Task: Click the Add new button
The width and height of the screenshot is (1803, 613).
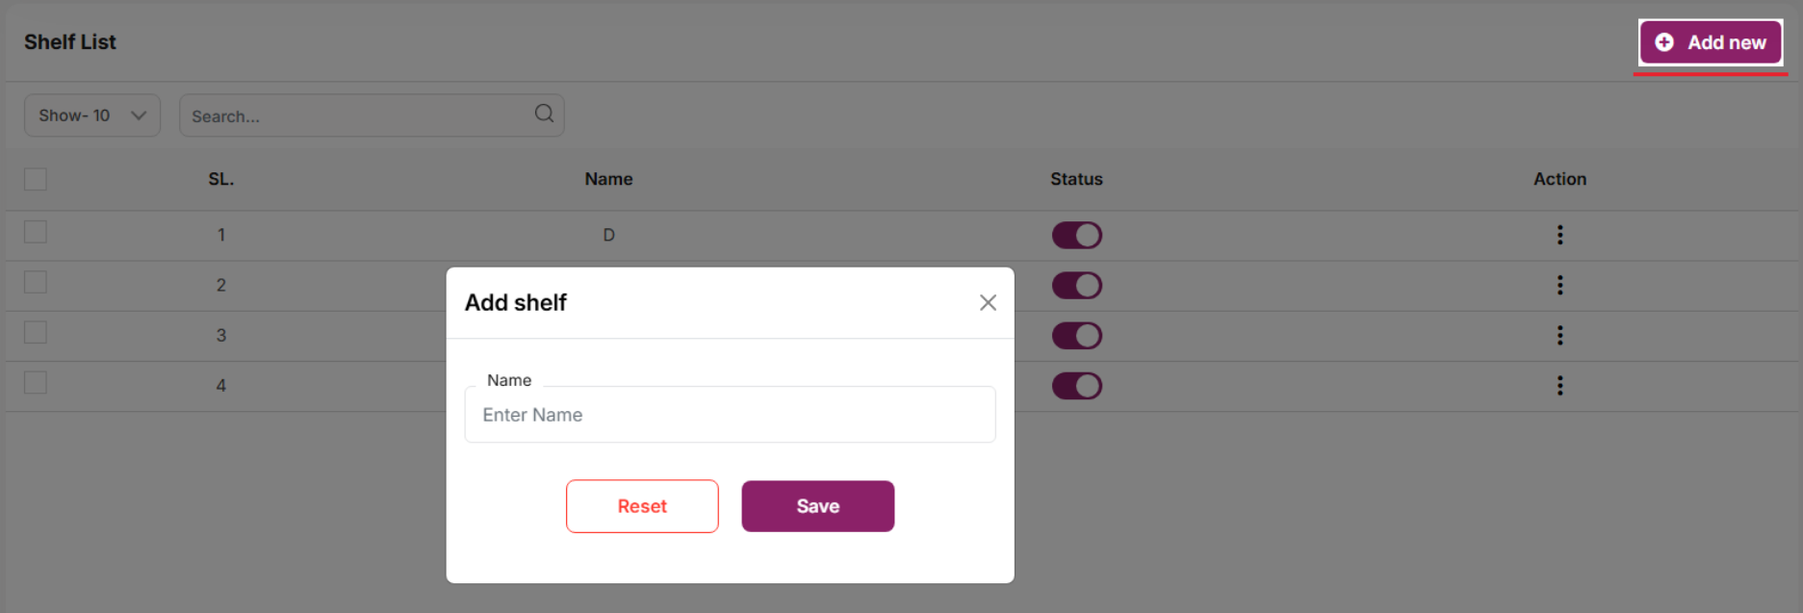Action: (x=1711, y=42)
